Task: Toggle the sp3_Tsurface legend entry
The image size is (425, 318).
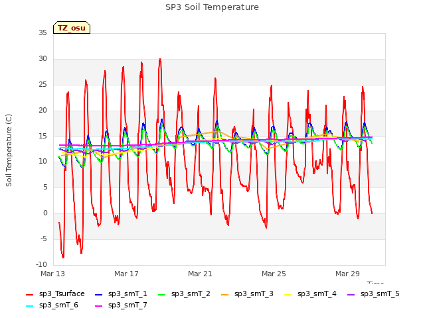Action: tap(55, 293)
